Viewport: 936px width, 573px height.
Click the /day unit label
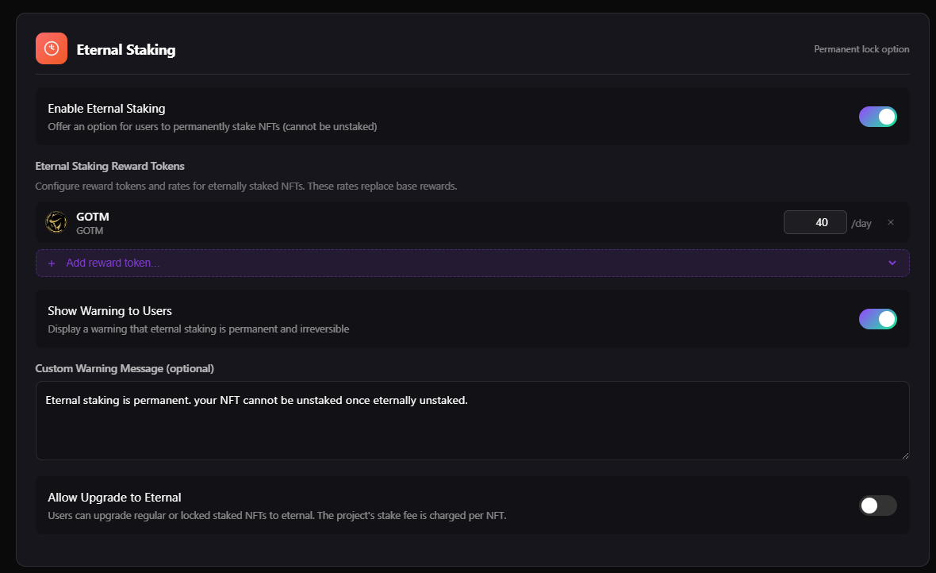[861, 224]
